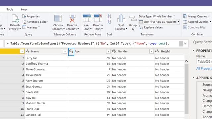Click the Choose Columns icon
The height and width of the screenshot is (119, 212).
(x=58, y=19)
